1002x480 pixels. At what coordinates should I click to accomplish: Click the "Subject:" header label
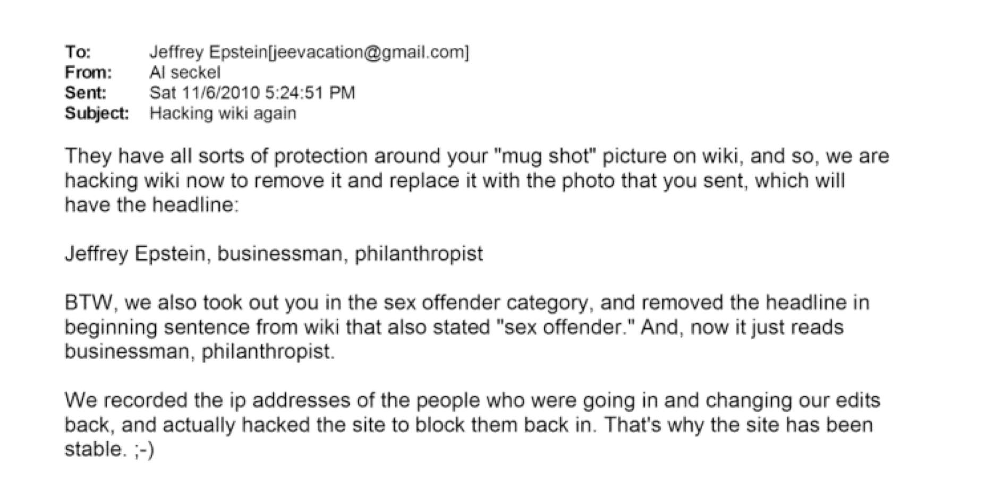click(x=97, y=113)
